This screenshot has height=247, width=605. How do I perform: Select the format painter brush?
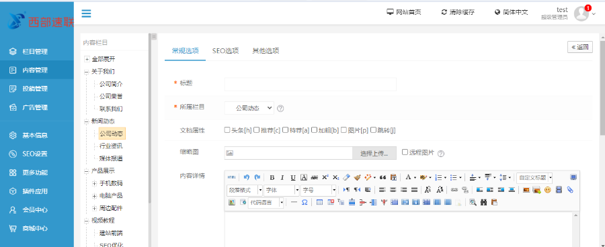click(x=357, y=178)
